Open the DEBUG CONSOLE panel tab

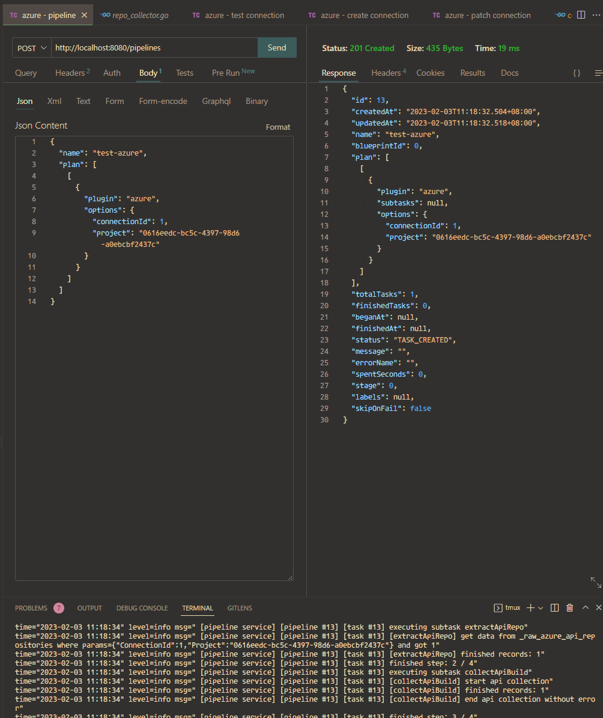142,608
